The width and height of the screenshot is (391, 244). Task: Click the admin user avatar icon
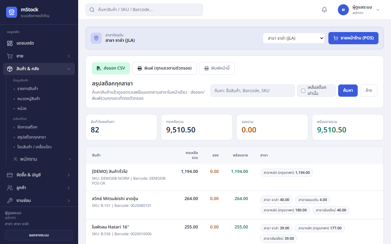(343, 10)
